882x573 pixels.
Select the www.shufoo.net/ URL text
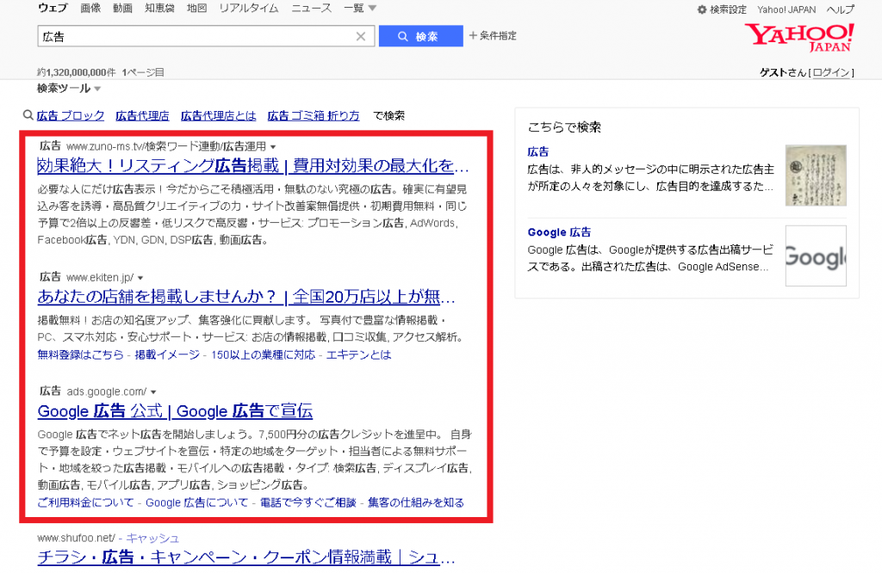(77, 539)
